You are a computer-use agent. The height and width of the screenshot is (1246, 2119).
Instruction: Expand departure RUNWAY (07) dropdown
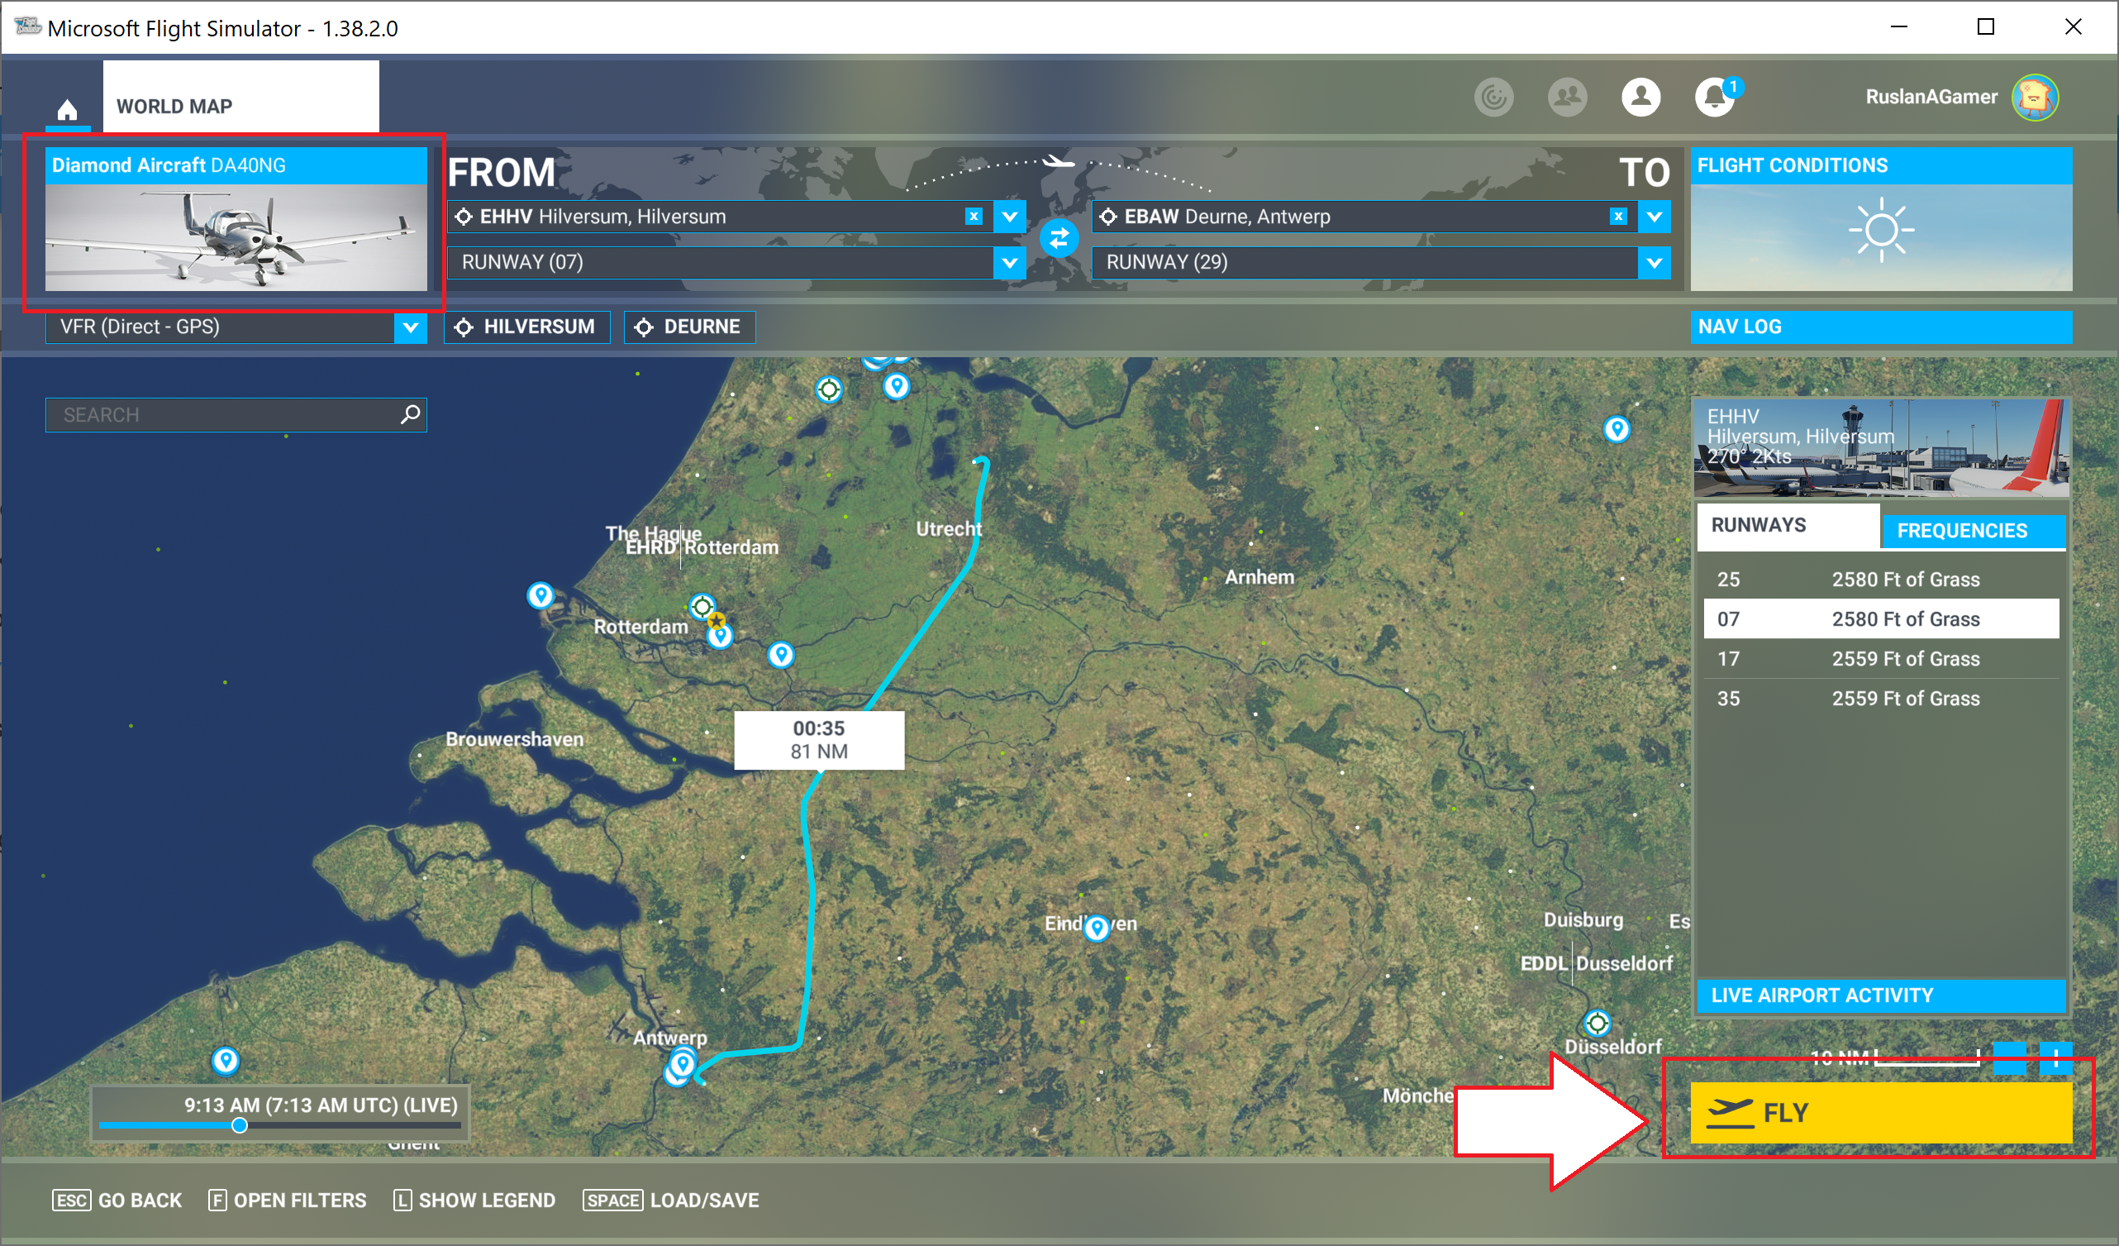1009,262
